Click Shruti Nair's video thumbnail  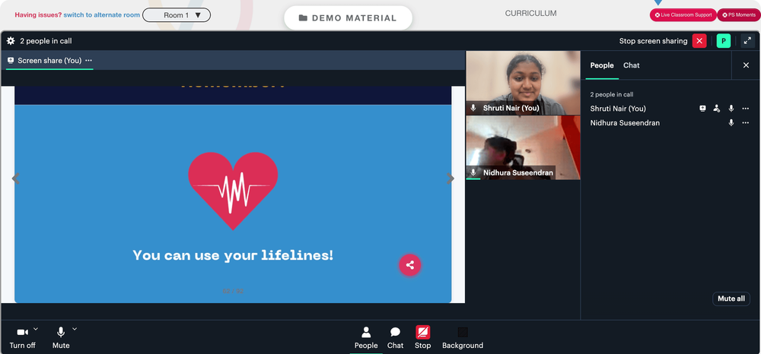tap(523, 83)
